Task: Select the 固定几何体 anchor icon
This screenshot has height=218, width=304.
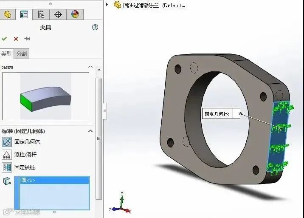Action: 7,142
